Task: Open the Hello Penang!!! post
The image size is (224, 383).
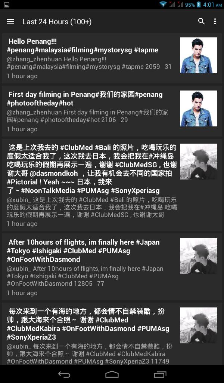Action: (112, 59)
